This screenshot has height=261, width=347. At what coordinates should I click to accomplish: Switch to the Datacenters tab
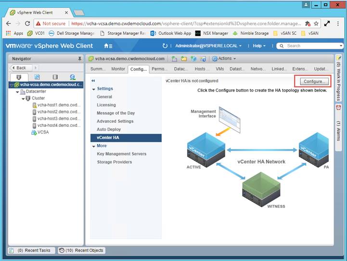pos(181,69)
